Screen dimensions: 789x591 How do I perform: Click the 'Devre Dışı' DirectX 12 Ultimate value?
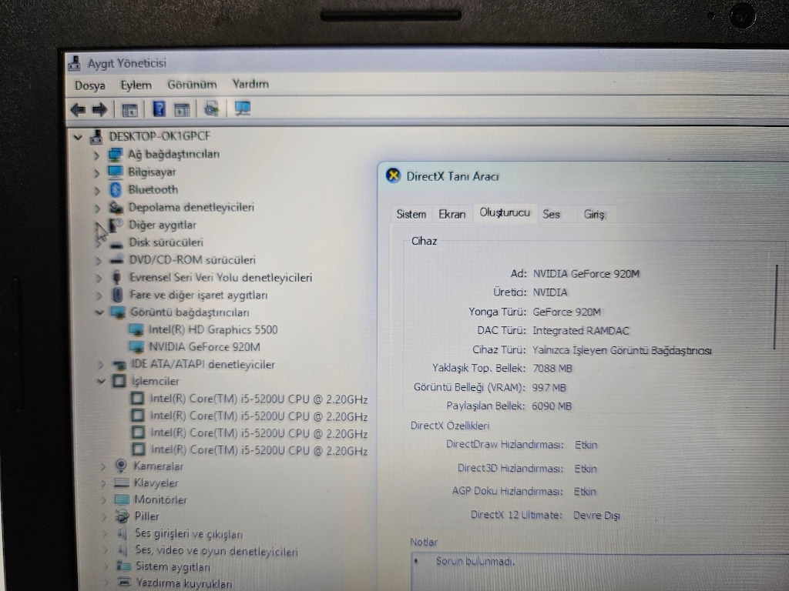click(x=596, y=515)
